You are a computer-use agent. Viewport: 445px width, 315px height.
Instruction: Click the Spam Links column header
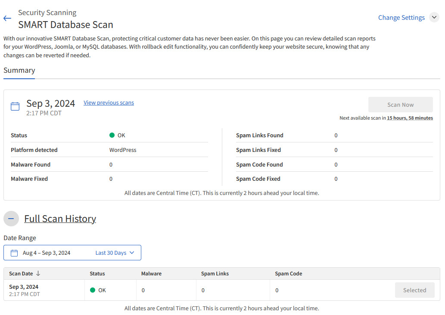pos(215,274)
